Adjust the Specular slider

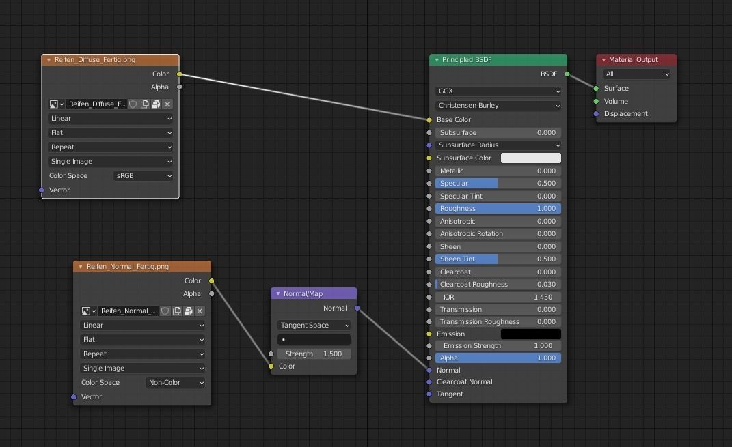click(x=498, y=184)
